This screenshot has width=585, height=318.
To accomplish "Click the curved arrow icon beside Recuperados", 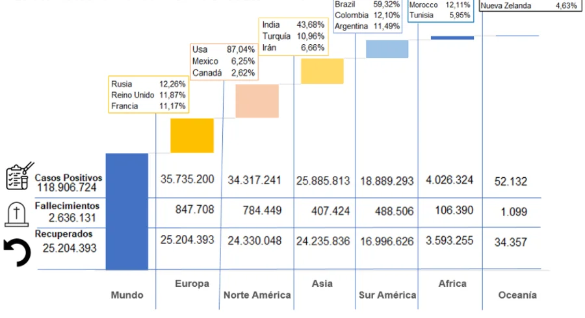I will click(x=17, y=252).
